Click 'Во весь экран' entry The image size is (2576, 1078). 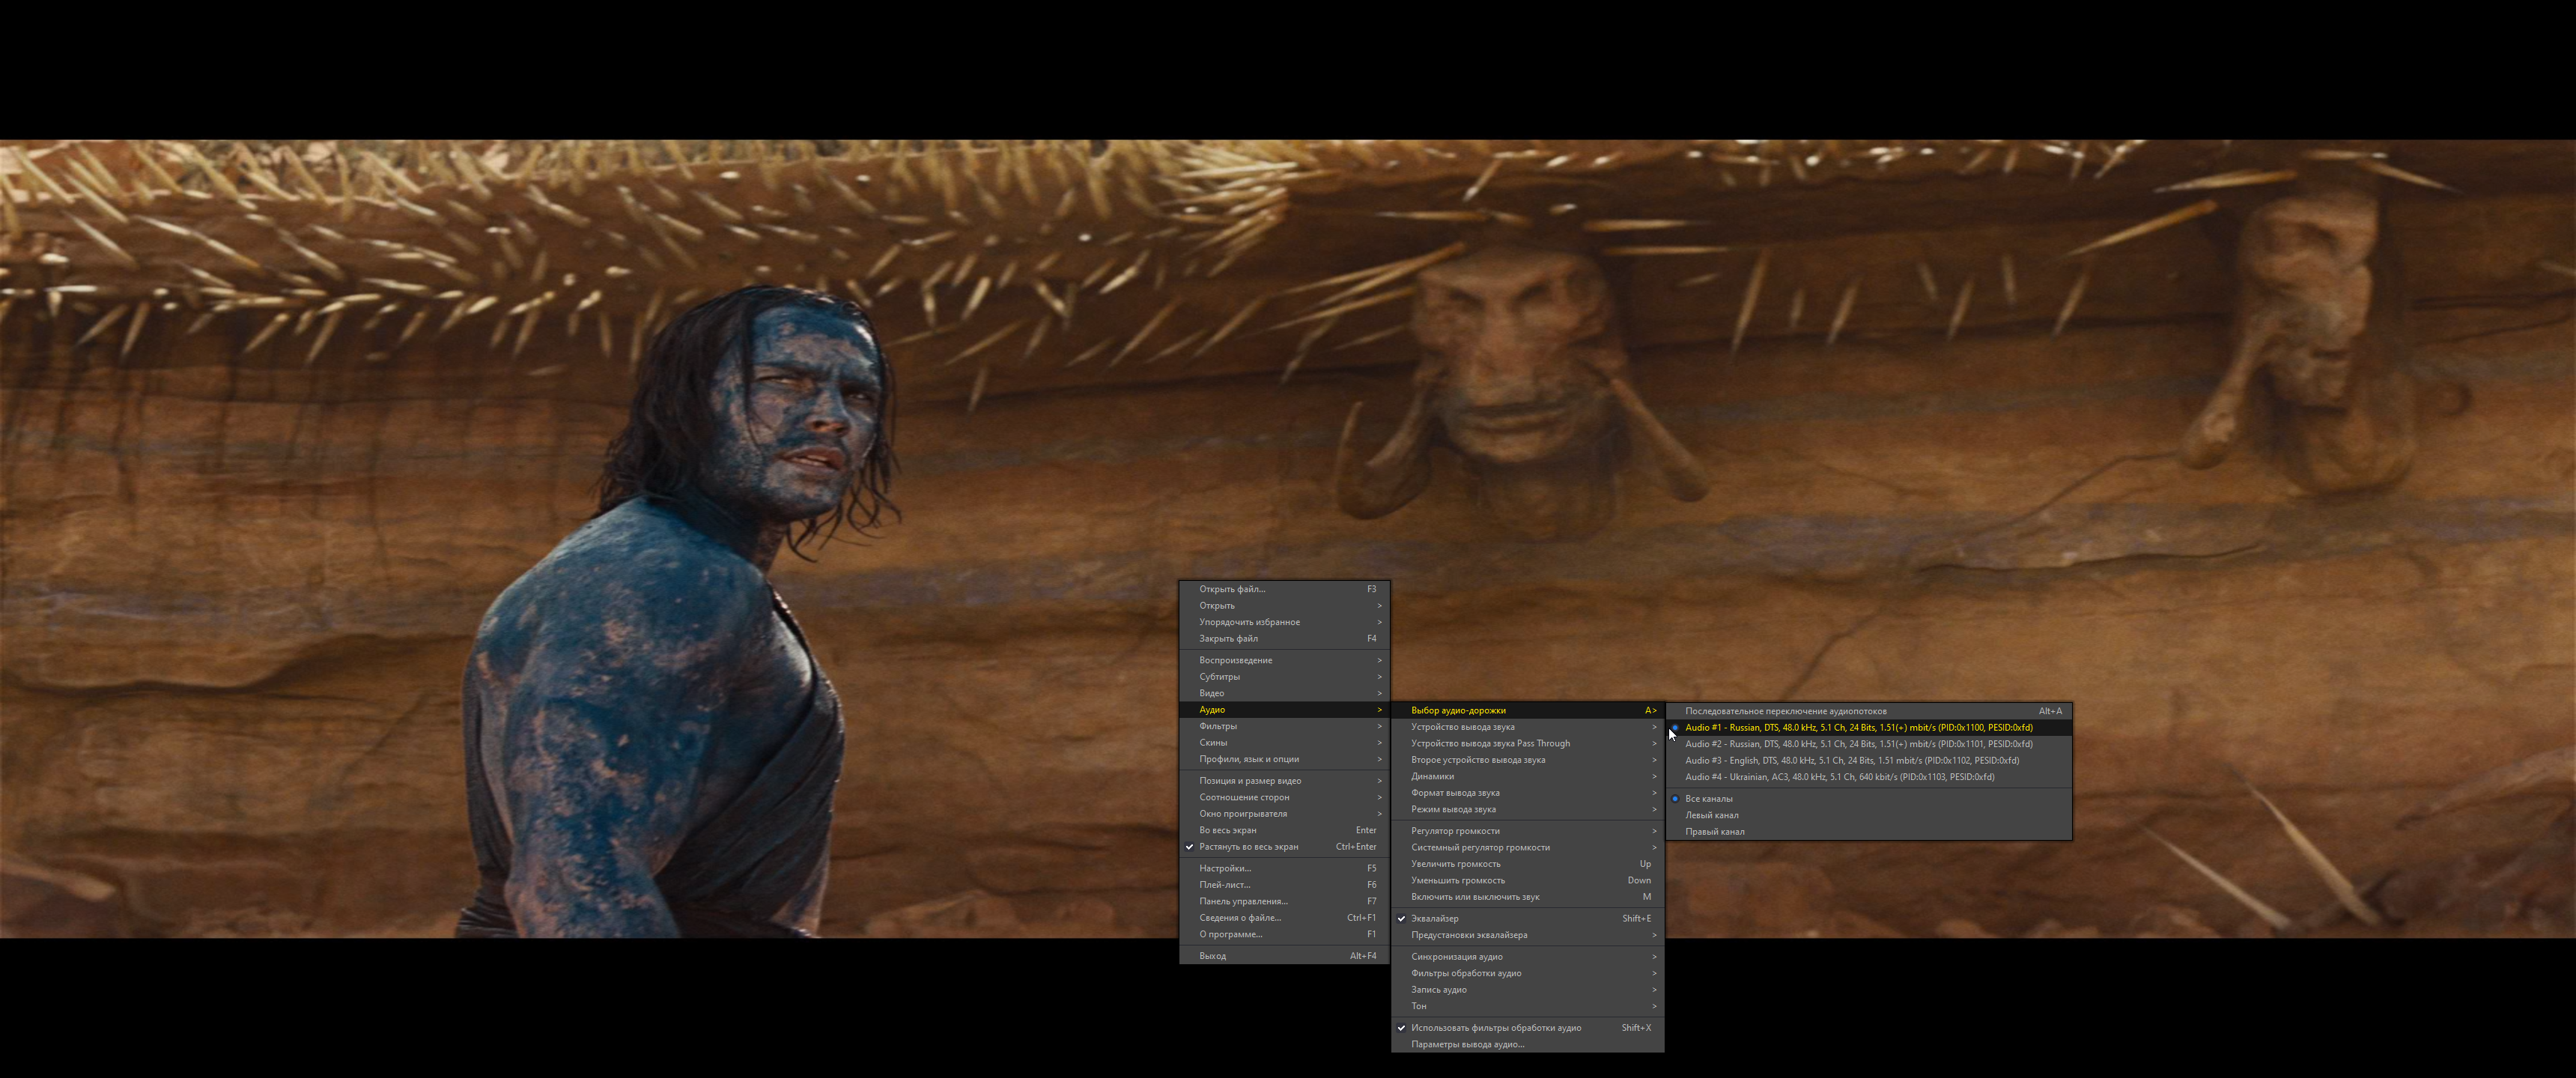point(1285,830)
